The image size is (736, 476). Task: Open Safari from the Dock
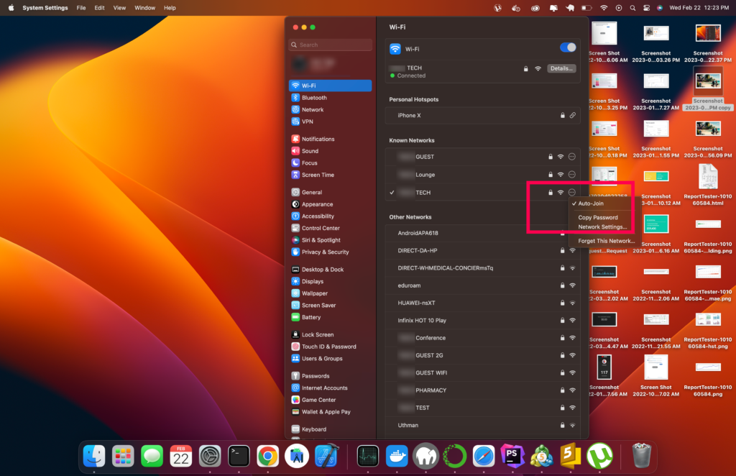tap(484, 456)
